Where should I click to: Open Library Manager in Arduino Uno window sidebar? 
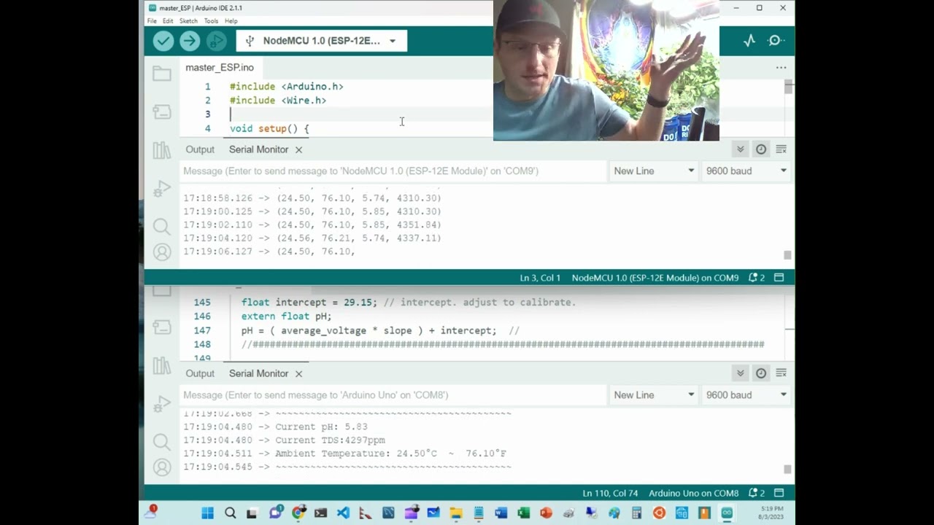click(x=162, y=366)
